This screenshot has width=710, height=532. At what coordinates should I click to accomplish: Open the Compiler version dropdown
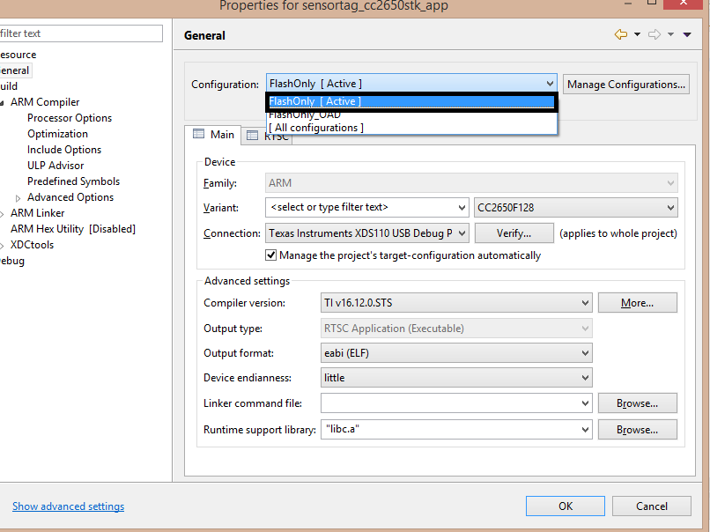(585, 303)
